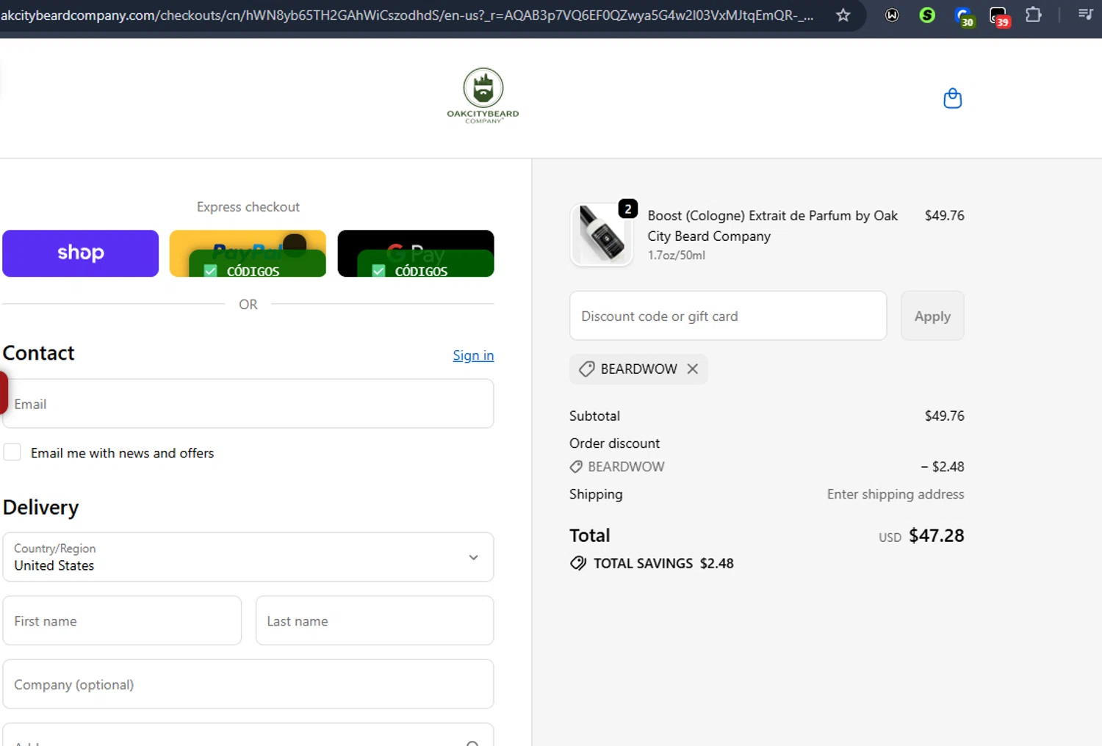
Task: Open the browser extensions puzzle icon
Action: [x=1034, y=15]
